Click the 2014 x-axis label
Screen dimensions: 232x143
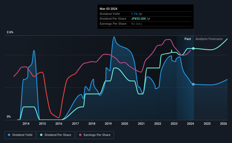pos(26,124)
